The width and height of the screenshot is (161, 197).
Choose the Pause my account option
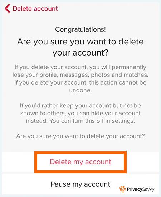point(80,184)
